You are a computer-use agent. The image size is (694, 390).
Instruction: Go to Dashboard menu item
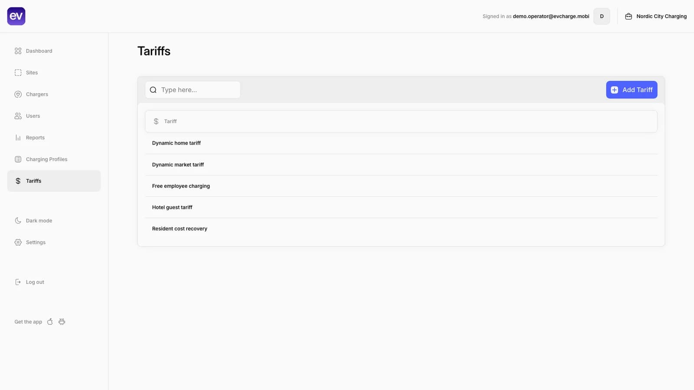(x=54, y=51)
